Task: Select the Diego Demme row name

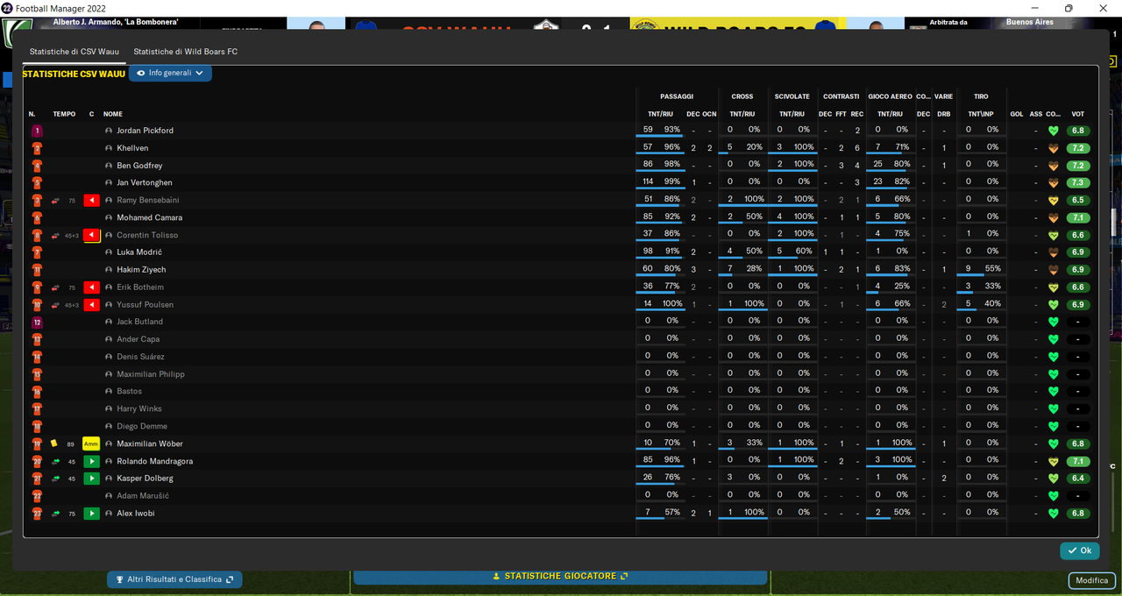Action: point(141,426)
